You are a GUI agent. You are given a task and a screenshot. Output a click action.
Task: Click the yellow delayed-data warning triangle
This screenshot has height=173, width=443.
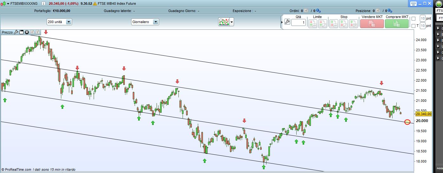click(95, 3)
